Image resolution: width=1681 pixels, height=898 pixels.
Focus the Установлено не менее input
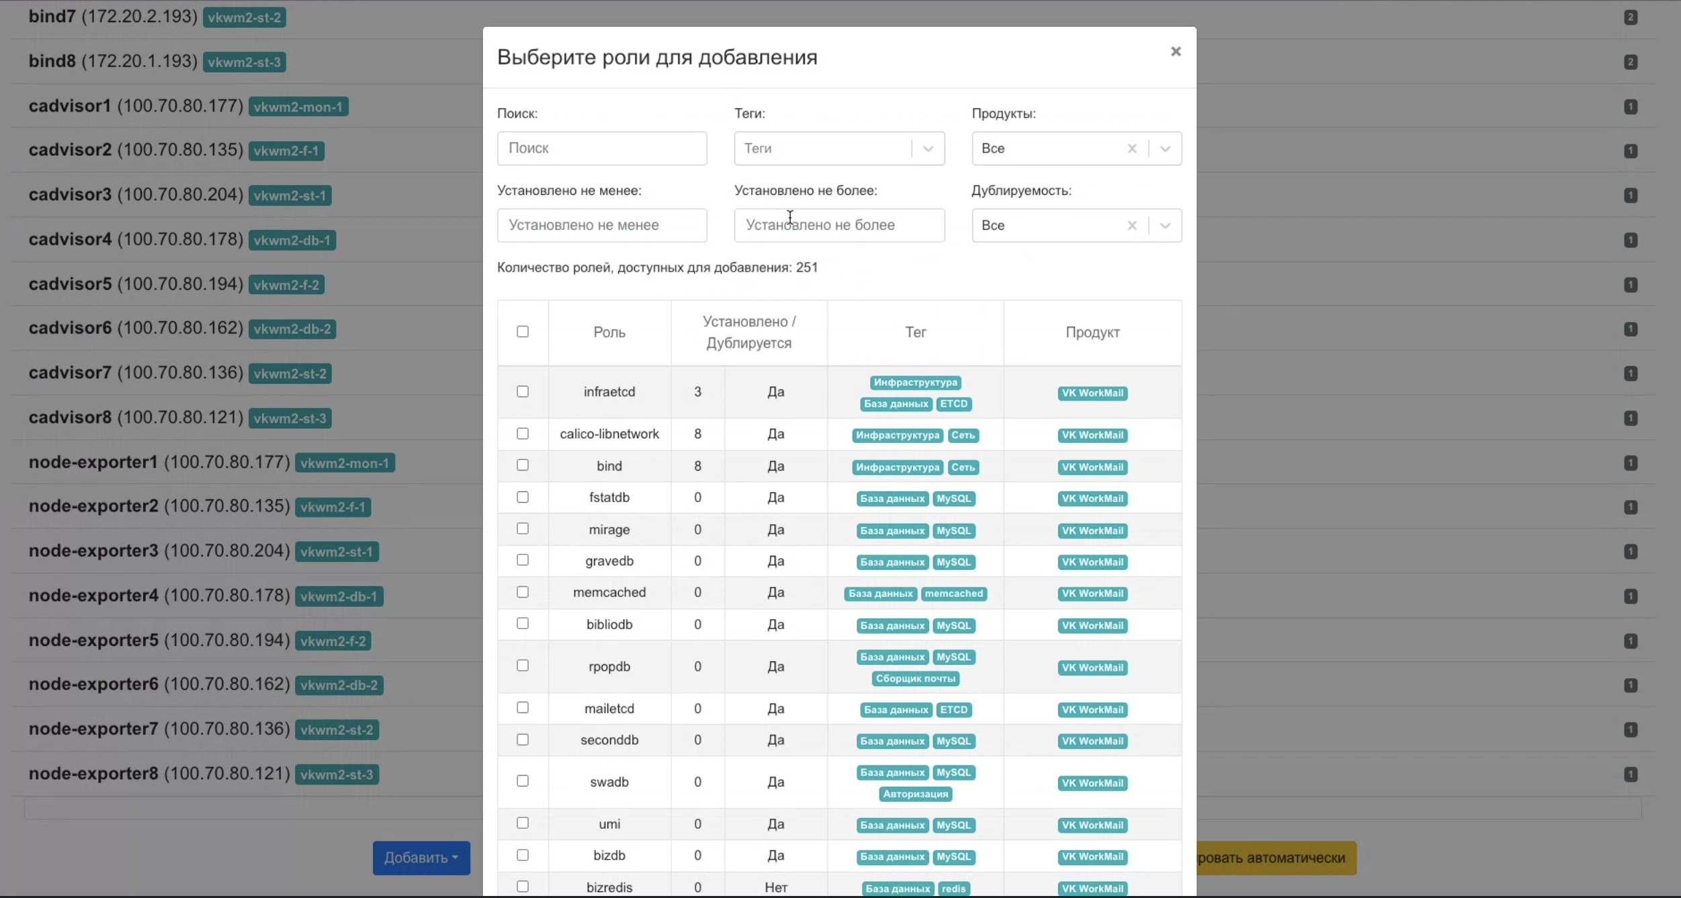click(x=601, y=225)
